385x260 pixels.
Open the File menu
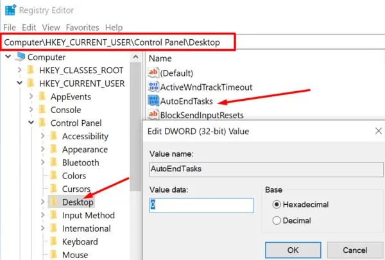click(x=10, y=27)
